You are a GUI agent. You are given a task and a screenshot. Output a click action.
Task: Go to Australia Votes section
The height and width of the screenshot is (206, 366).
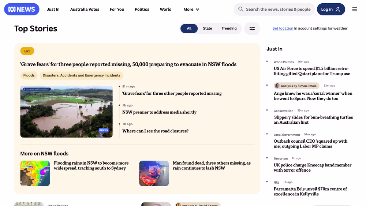(85, 10)
